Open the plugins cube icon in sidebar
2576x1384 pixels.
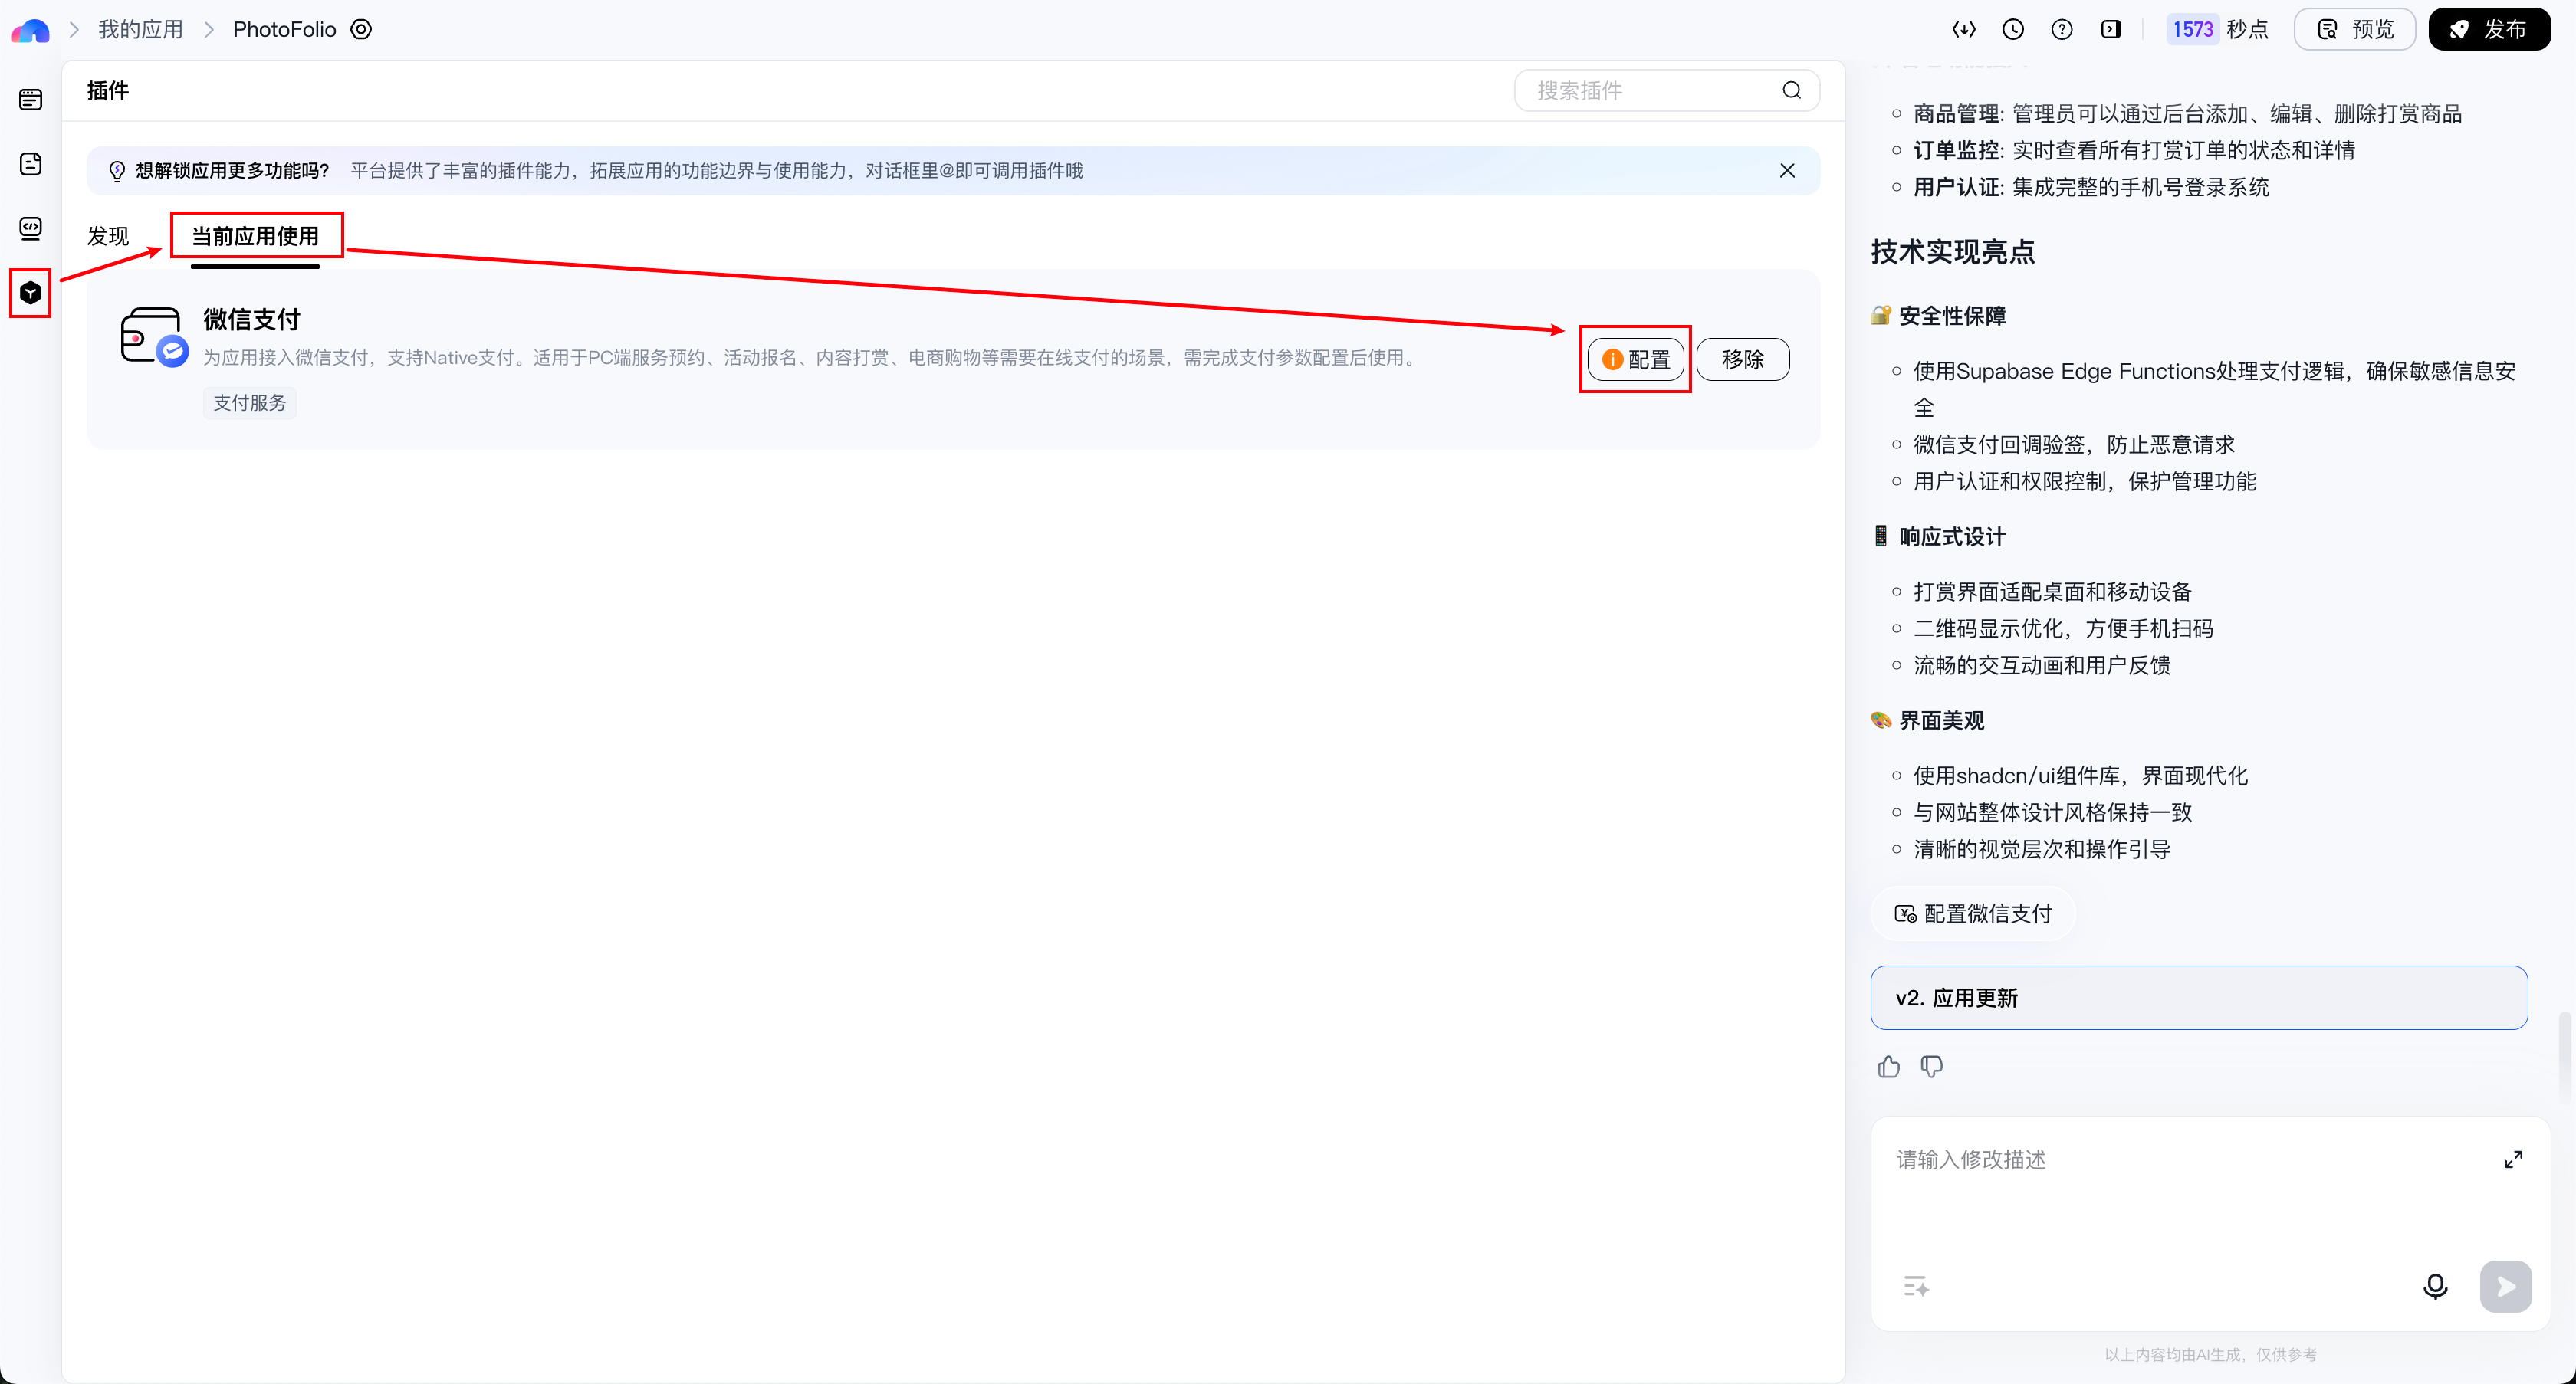(30, 293)
